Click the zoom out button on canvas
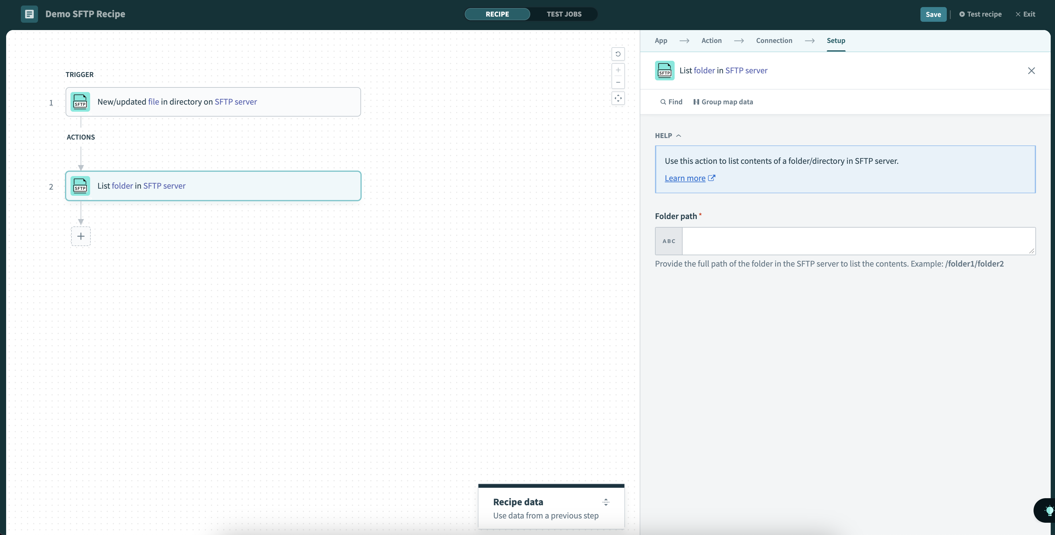This screenshot has width=1055, height=535. 618,82
